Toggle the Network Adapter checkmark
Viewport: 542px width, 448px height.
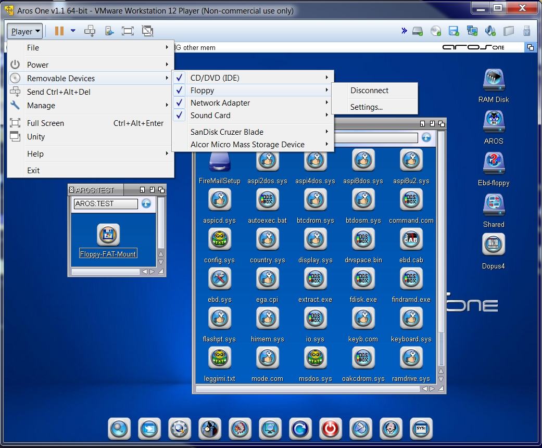click(220, 103)
